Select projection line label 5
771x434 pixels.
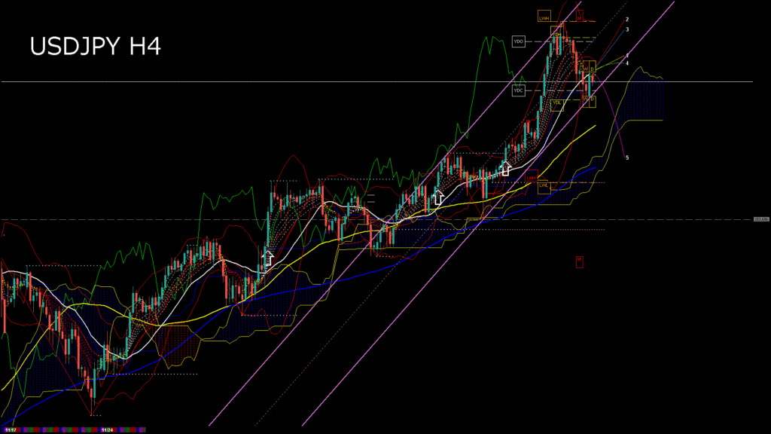click(627, 157)
